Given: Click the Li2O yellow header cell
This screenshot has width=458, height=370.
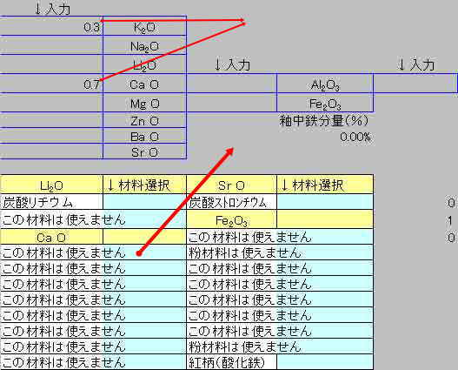Looking at the screenshot, I should [x=51, y=185].
